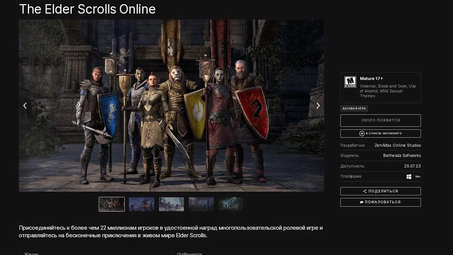Click the release date 20.07.23

pyautogui.click(x=412, y=166)
